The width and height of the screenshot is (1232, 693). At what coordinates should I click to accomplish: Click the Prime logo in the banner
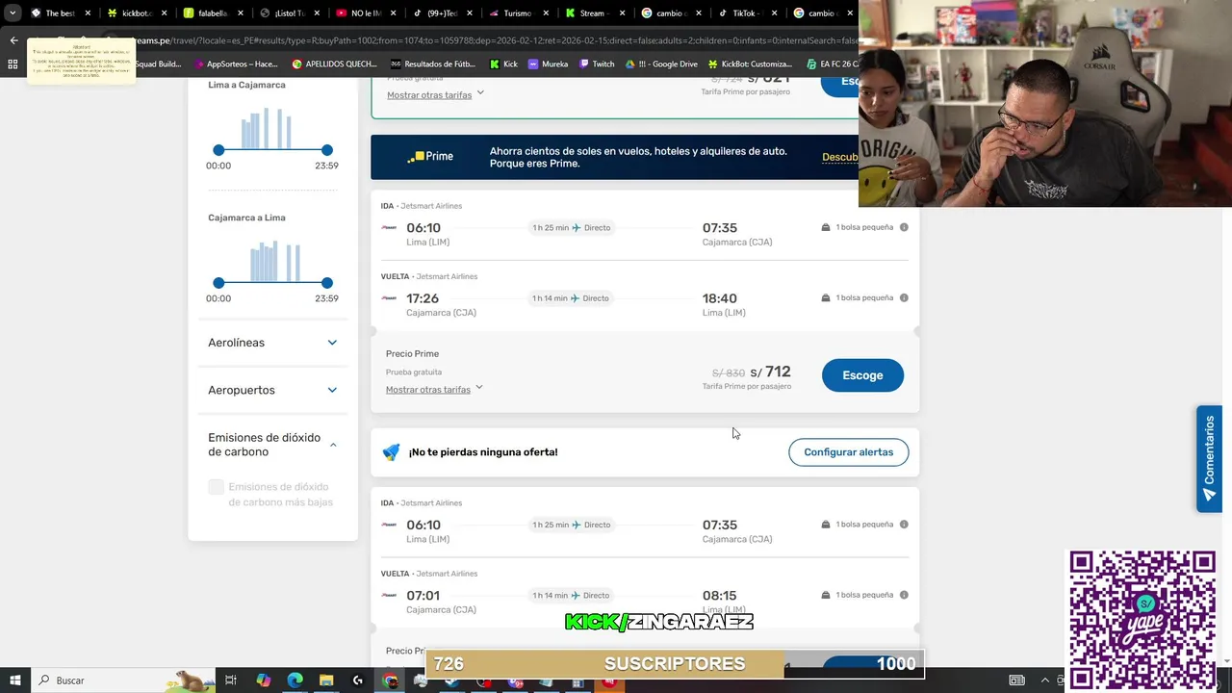[430, 157]
